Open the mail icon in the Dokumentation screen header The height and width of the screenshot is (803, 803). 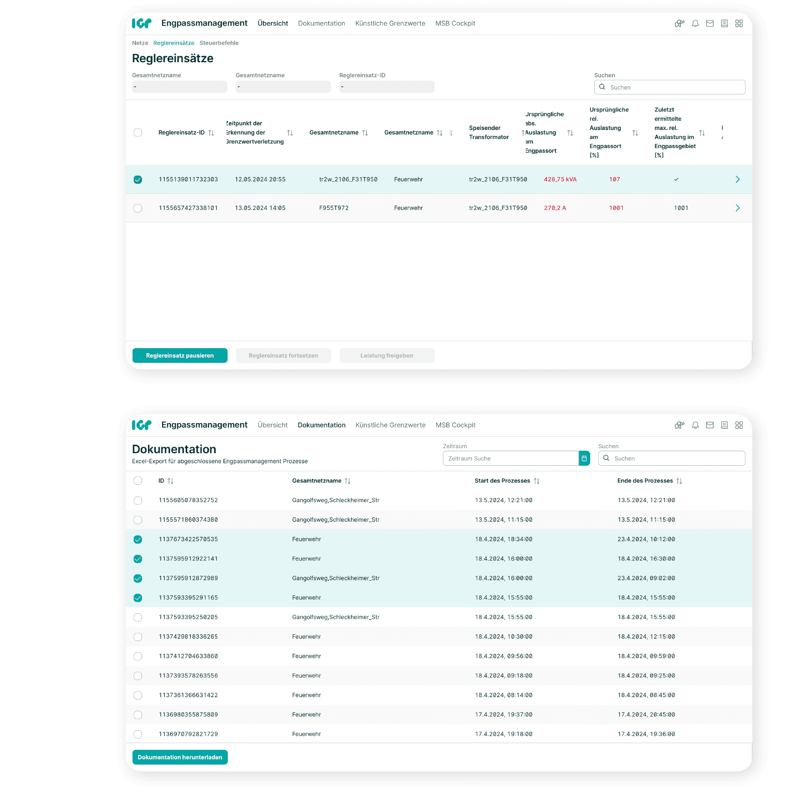(710, 425)
